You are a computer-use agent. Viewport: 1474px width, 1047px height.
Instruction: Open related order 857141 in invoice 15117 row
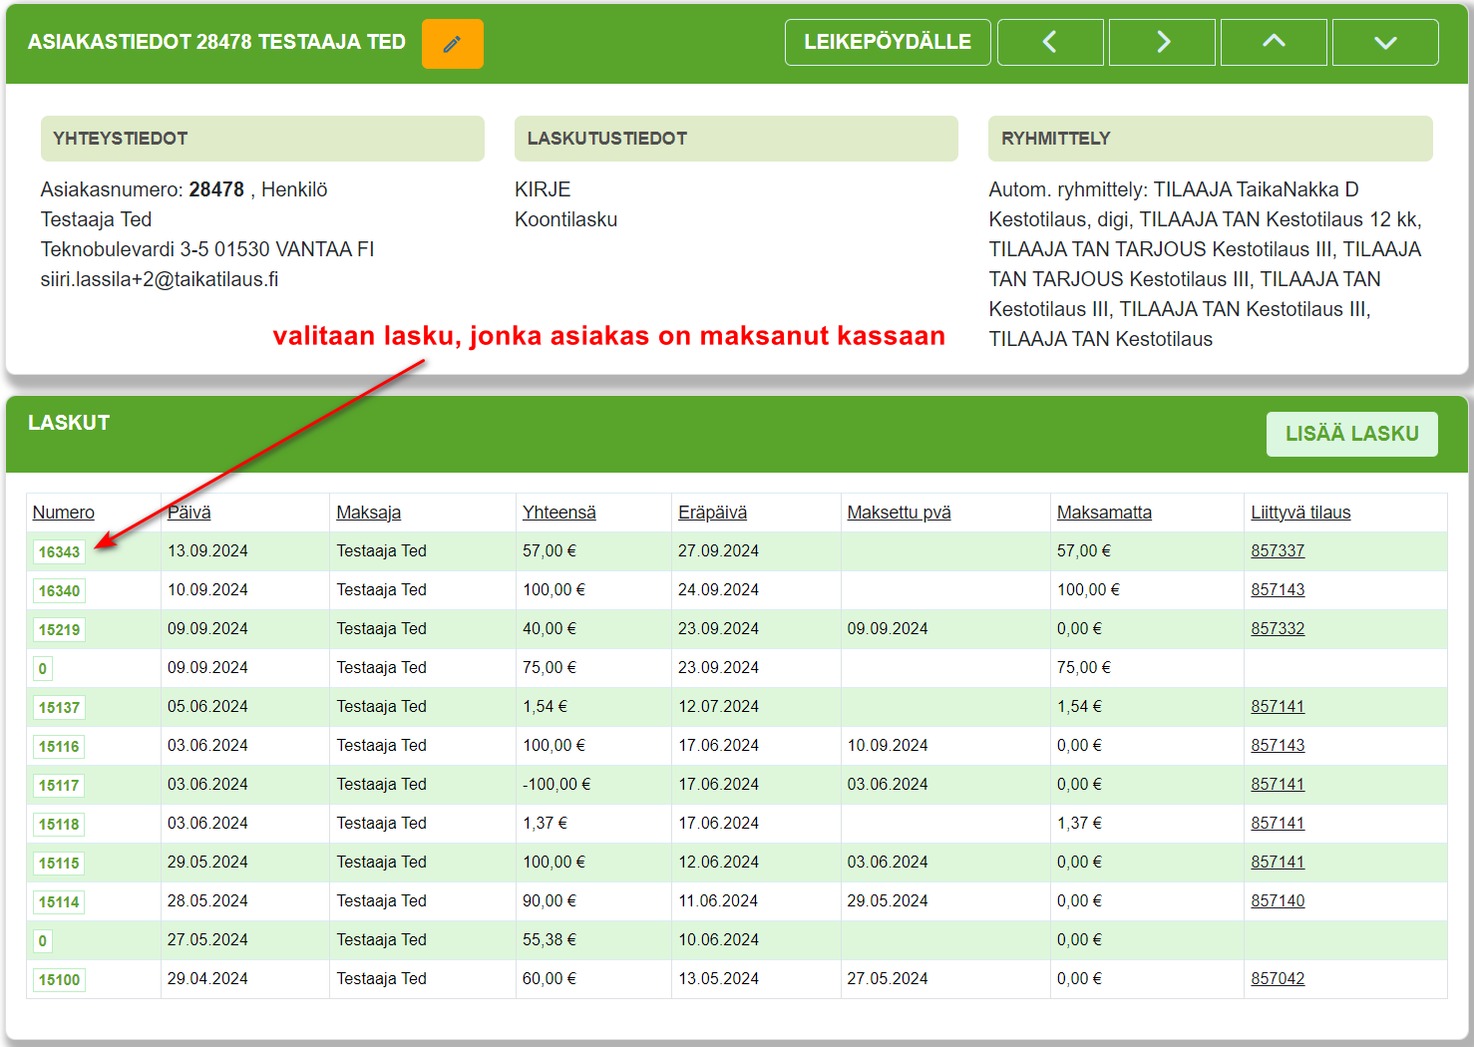click(1278, 784)
